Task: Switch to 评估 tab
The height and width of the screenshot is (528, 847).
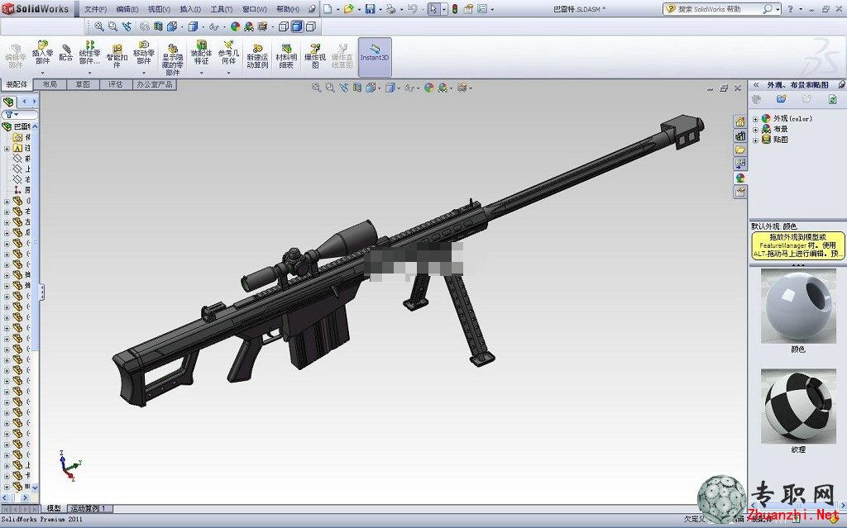Action: 116,84
